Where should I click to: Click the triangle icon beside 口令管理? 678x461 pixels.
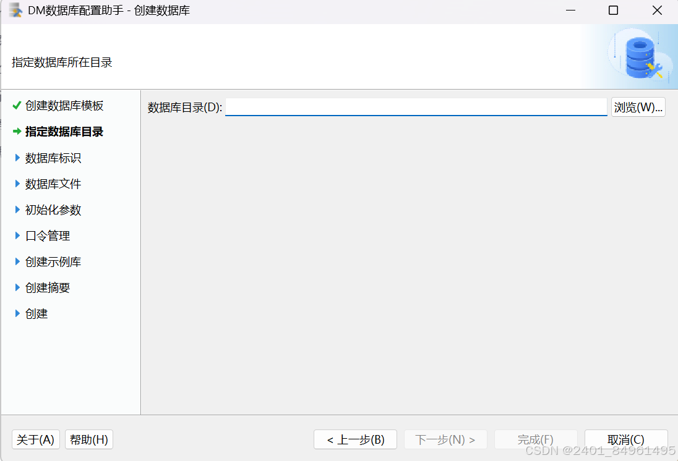pyautogui.click(x=17, y=235)
